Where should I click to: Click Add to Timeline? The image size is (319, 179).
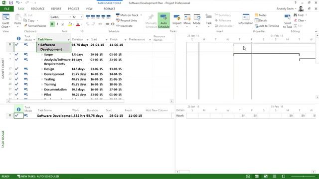pyautogui.click(x=267, y=26)
